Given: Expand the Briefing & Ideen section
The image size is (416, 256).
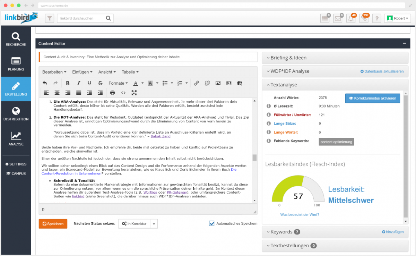Looking at the screenshot, I should click(288, 58).
